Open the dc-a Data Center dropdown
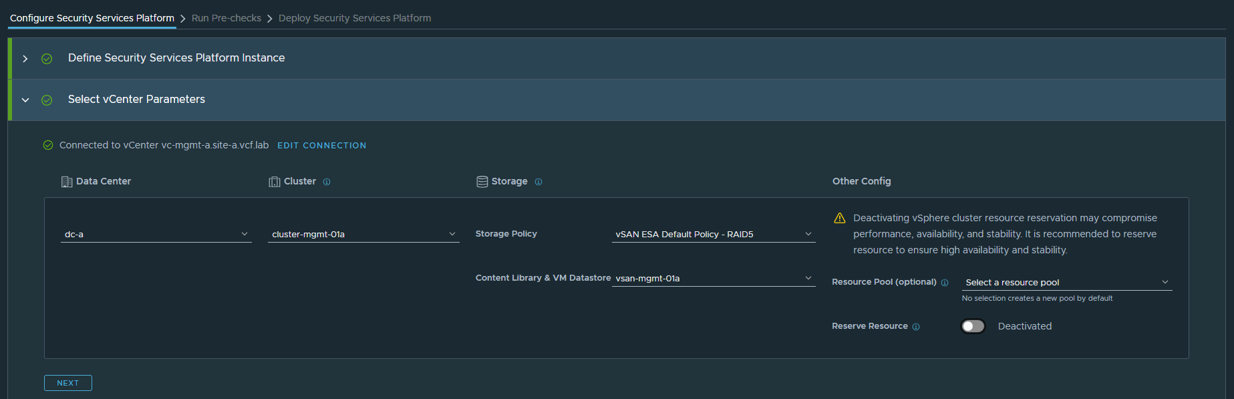Screen dimensions: 1234x399 tap(156, 235)
